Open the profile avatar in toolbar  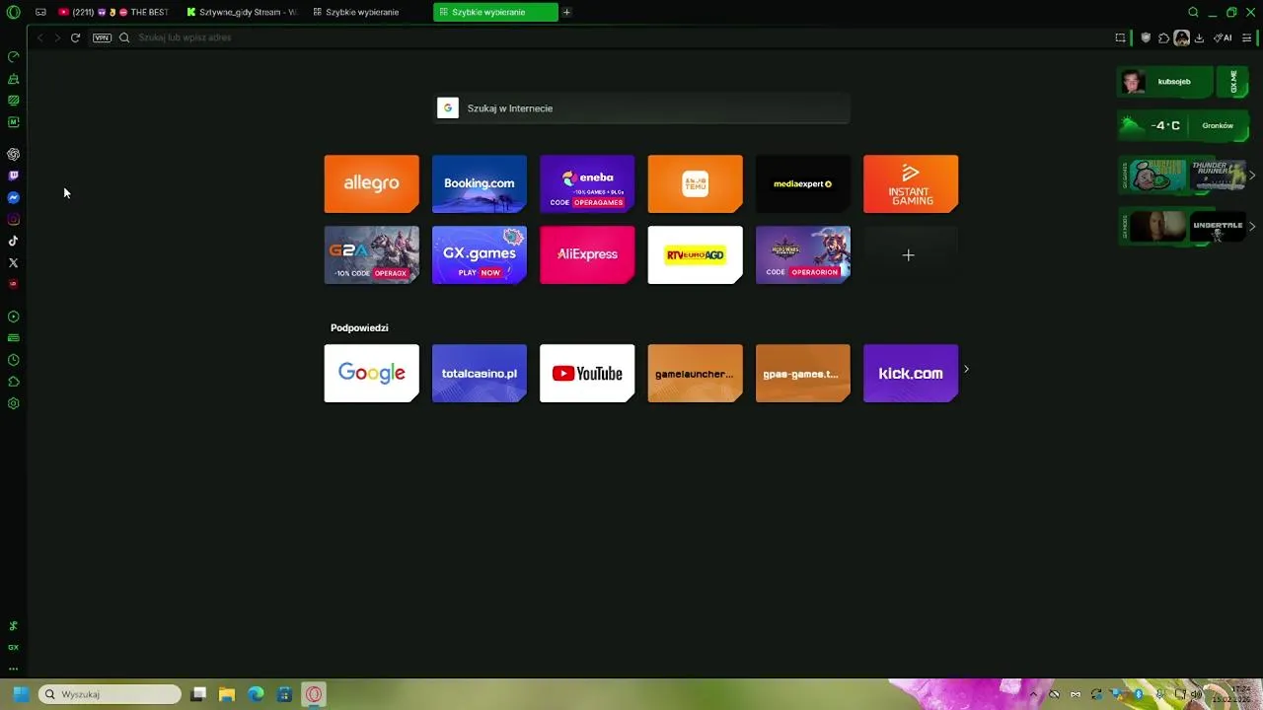click(1181, 37)
